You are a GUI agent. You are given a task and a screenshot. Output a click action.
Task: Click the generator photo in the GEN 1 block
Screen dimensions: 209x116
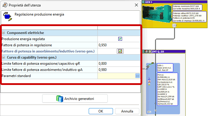(157, 13)
